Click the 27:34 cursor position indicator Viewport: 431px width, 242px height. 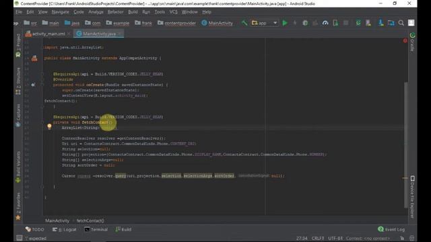pos(302,238)
